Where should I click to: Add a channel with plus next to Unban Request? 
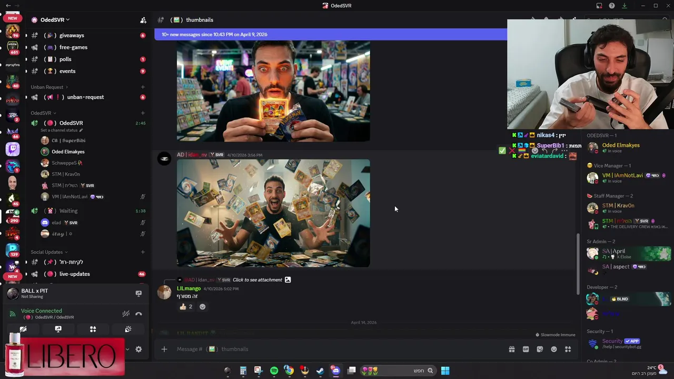(x=143, y=87)
